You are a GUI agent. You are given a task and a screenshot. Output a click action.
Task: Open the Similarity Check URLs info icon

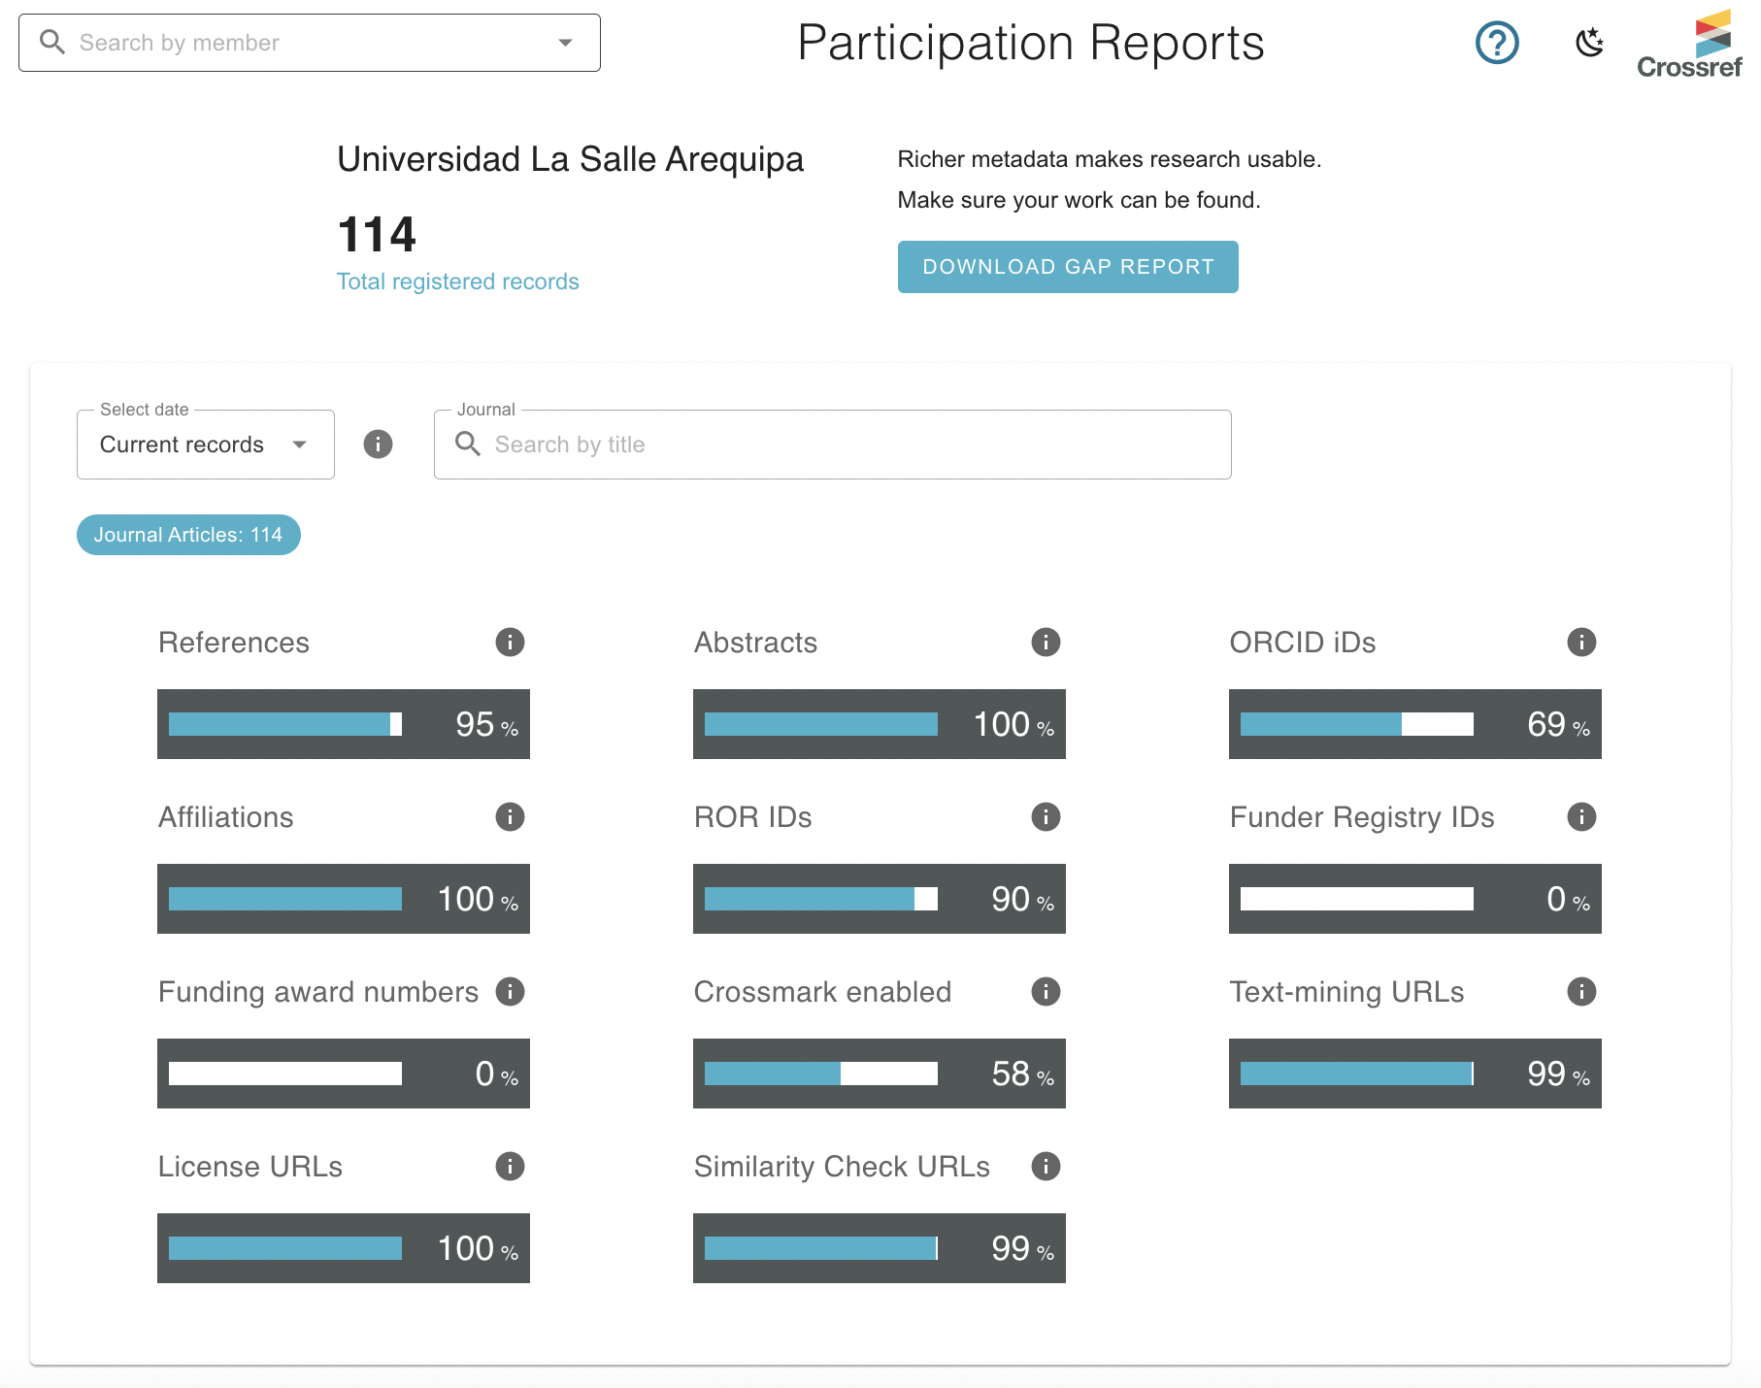(1046, 1167)
